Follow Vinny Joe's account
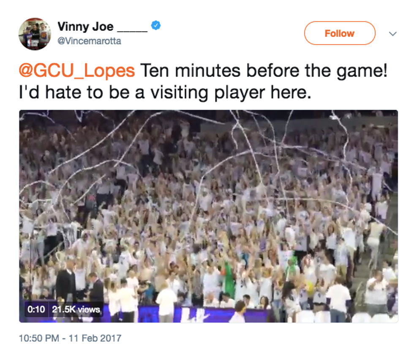The width and height of the screenshot is (414, 352). click(339, 33)
